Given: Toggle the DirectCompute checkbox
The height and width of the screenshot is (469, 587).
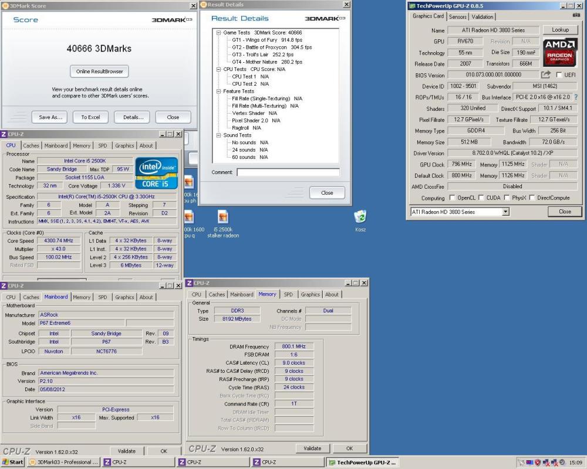Looking at the screenshot, I should 532,198.
